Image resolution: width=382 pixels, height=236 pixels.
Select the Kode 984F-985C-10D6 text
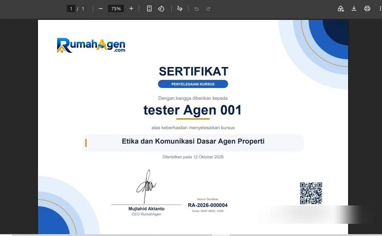click(208, 211)
